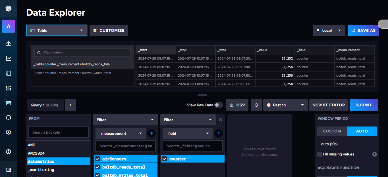Click the SUBMIT button
This screenshot has height=177, width=388.
[x=364, y=105]
